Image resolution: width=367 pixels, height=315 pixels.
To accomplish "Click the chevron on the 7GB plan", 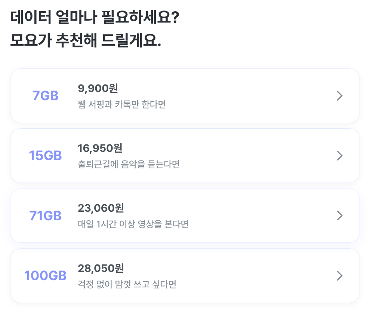I will click(340, 96).
